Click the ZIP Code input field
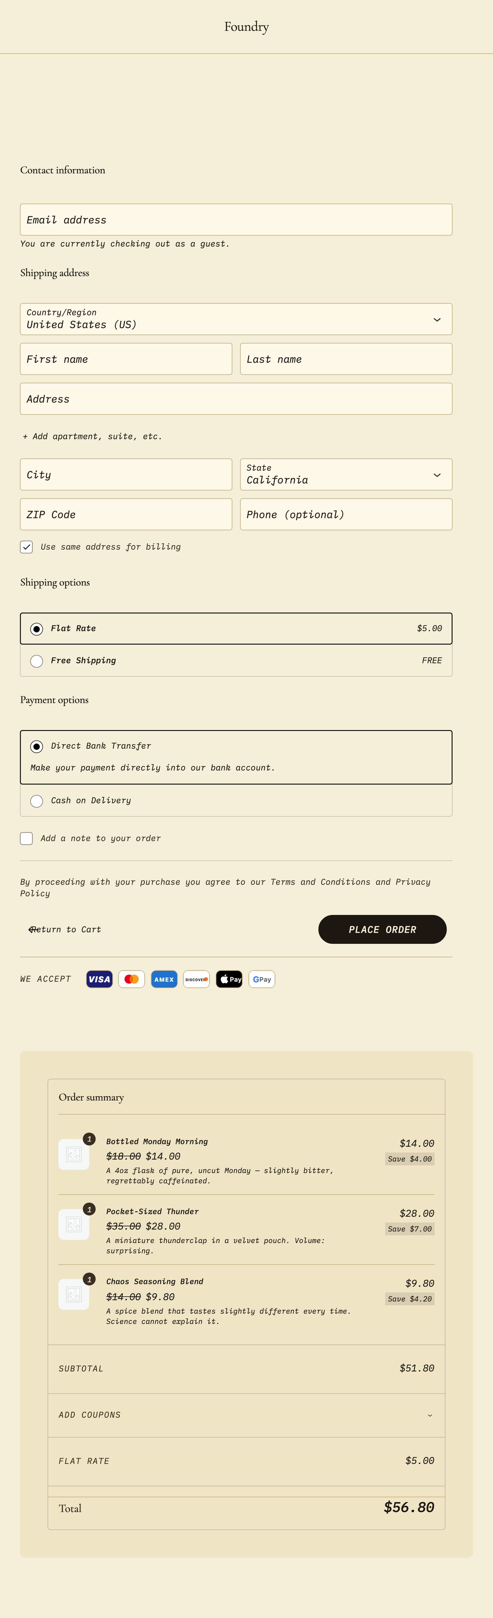Viewport: 493px width, 1618px height. [126, 515]
